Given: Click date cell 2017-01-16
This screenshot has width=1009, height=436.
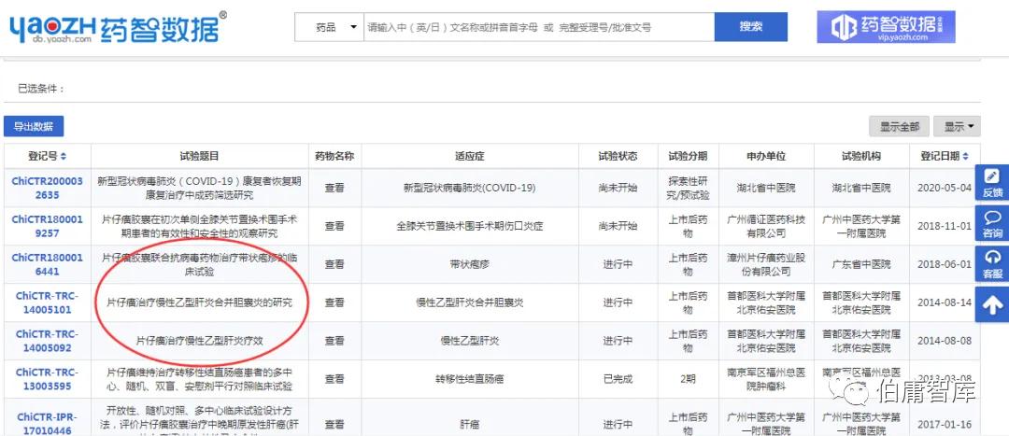Looking at the screenshot, I should (944, 425).
